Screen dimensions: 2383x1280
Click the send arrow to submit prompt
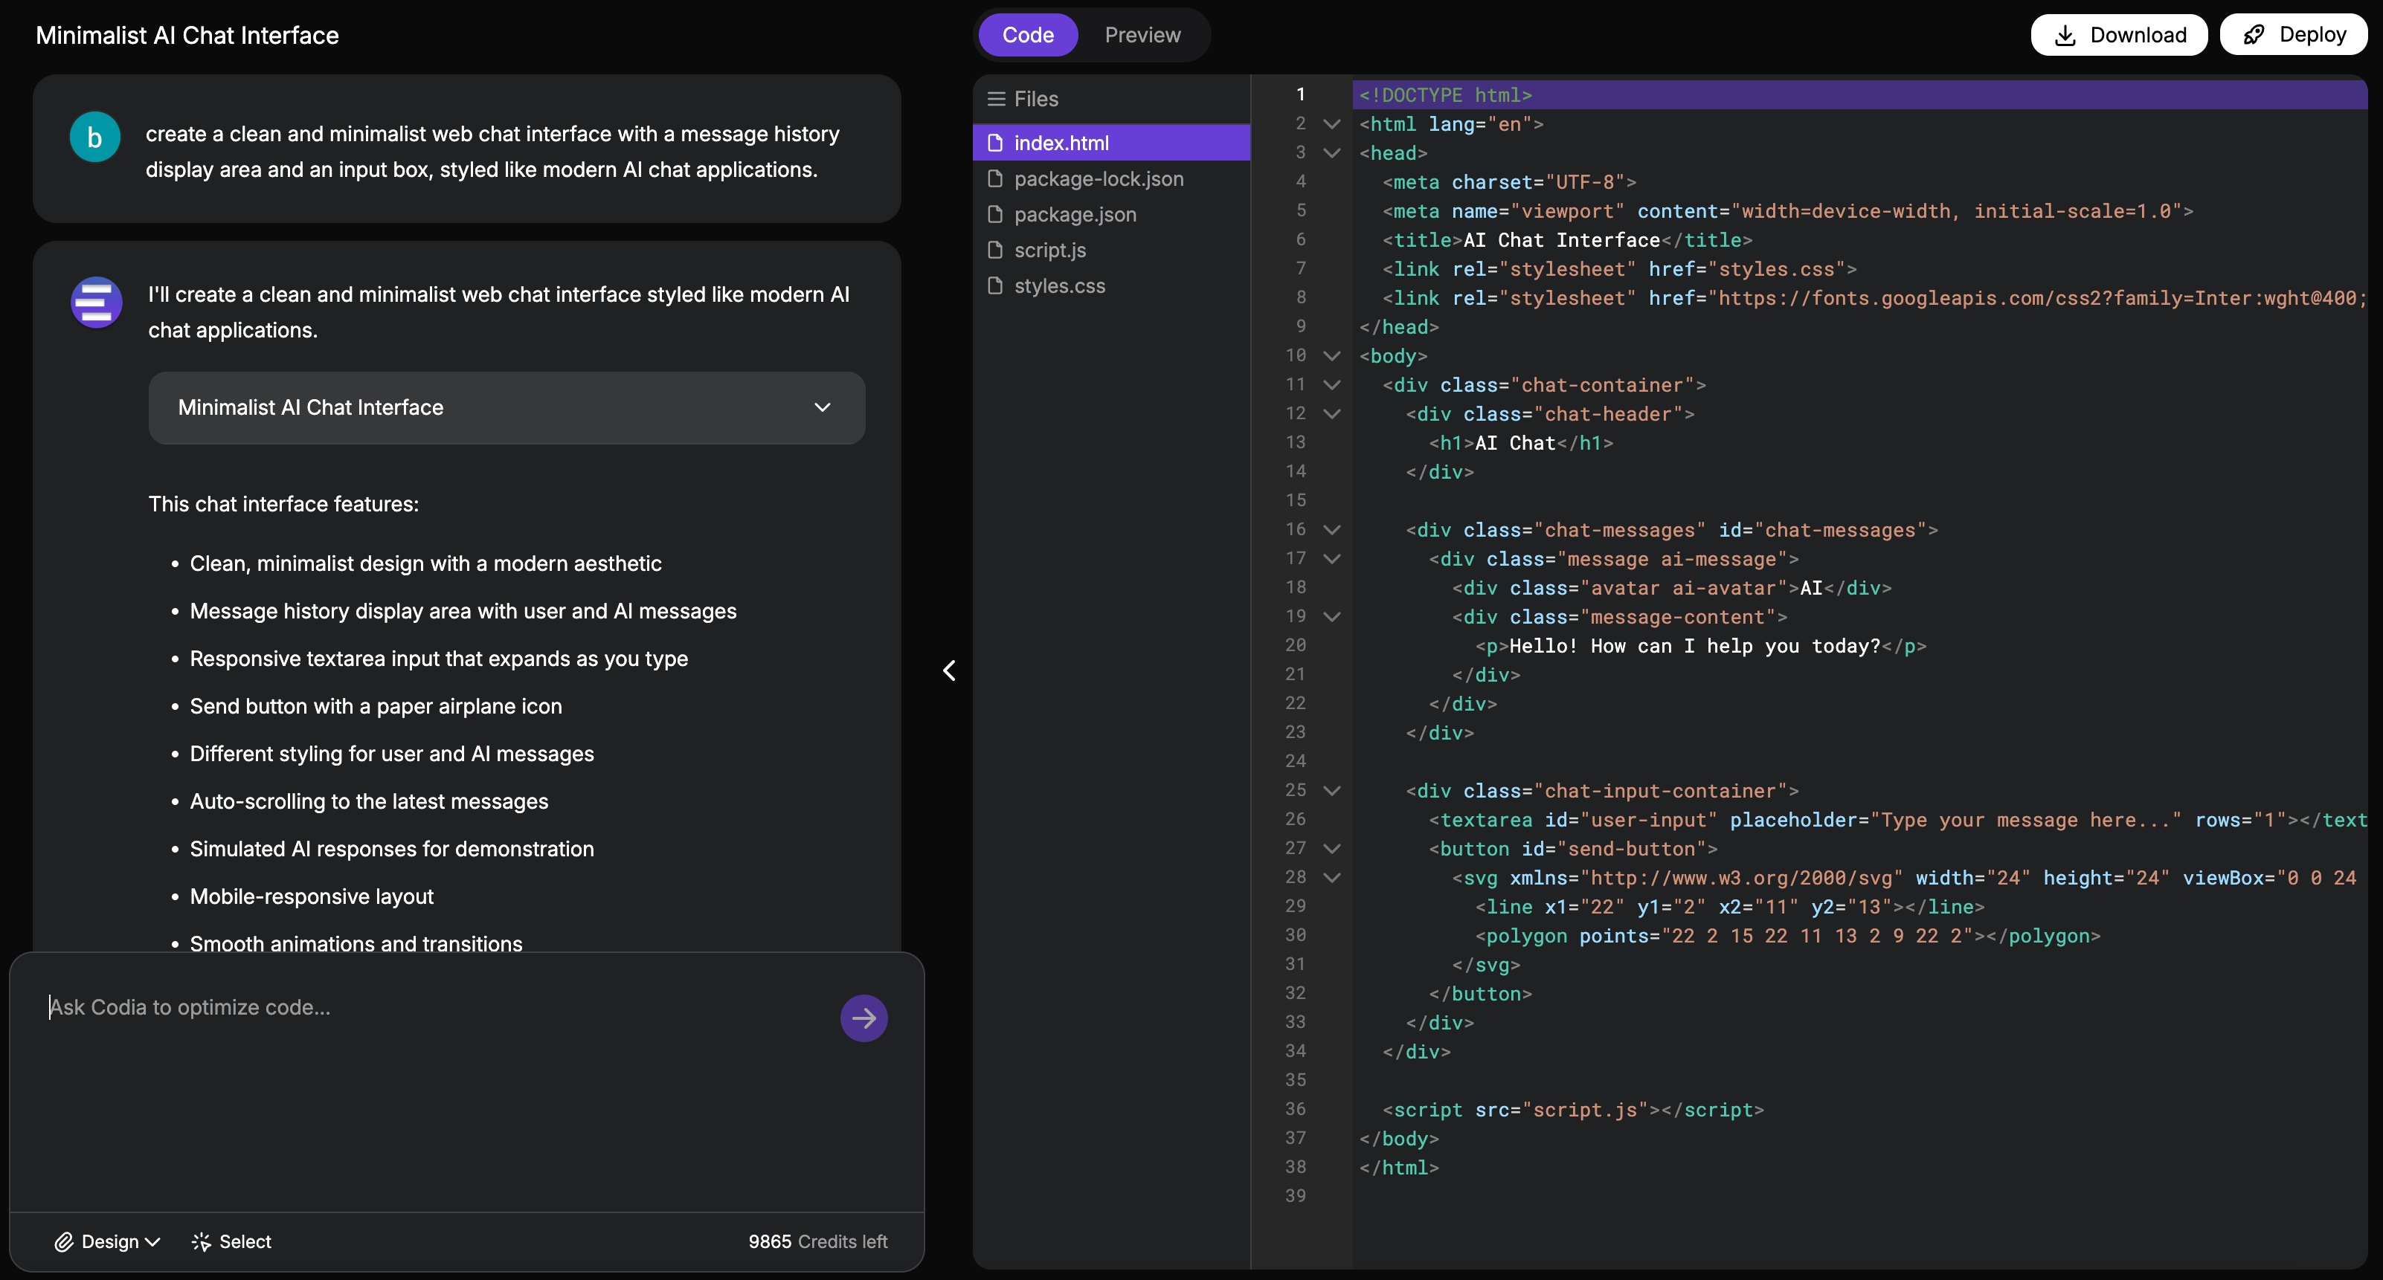[863, 1018]
